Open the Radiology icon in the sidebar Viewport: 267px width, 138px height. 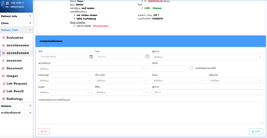3,99
